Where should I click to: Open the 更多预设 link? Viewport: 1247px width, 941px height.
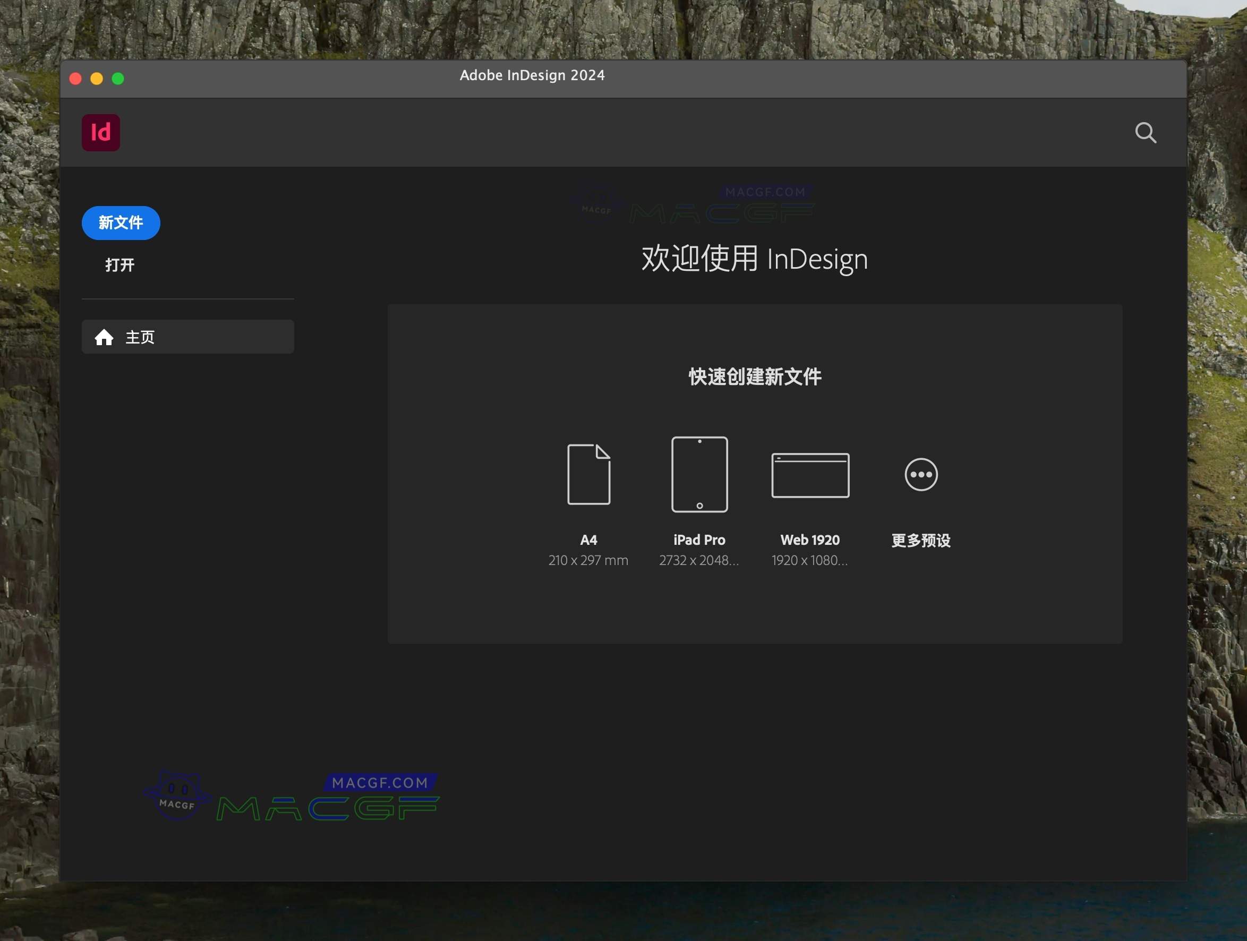click(x=920, y=541)
